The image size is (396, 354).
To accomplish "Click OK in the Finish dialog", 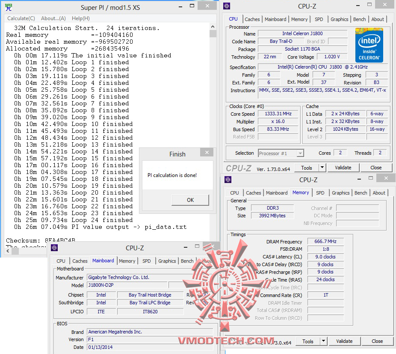I will pos(190,200).
